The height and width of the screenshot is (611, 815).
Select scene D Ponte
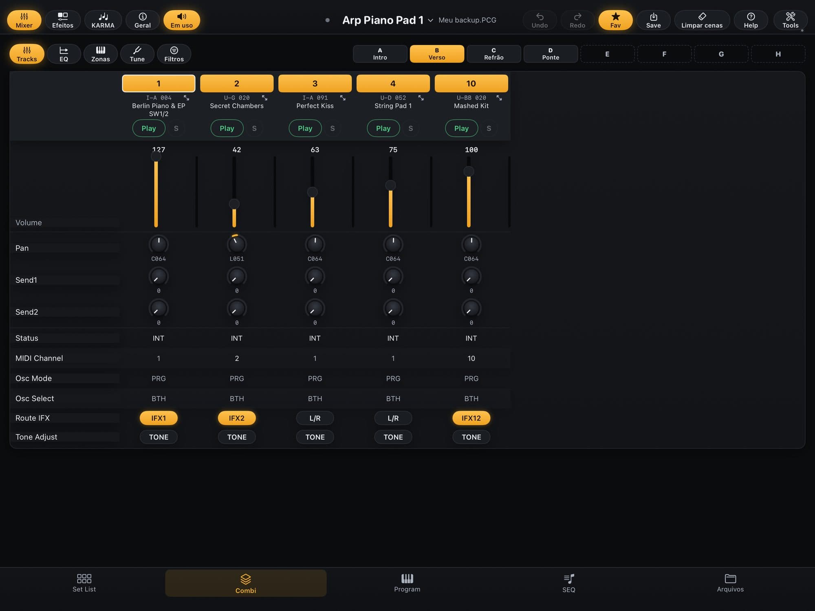(x=551, y=54)
